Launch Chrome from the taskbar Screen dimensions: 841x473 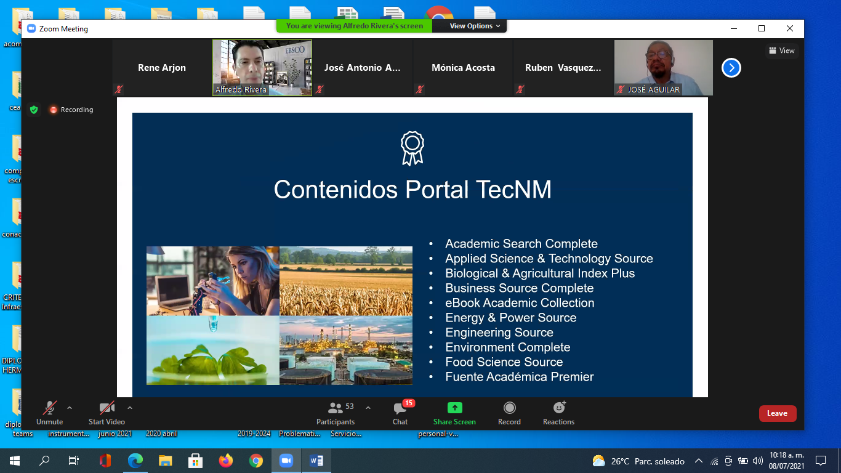coord(256,461)
